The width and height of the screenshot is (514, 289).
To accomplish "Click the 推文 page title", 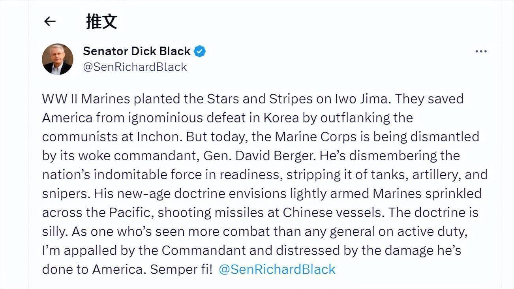I will click(x=101, y=21).
